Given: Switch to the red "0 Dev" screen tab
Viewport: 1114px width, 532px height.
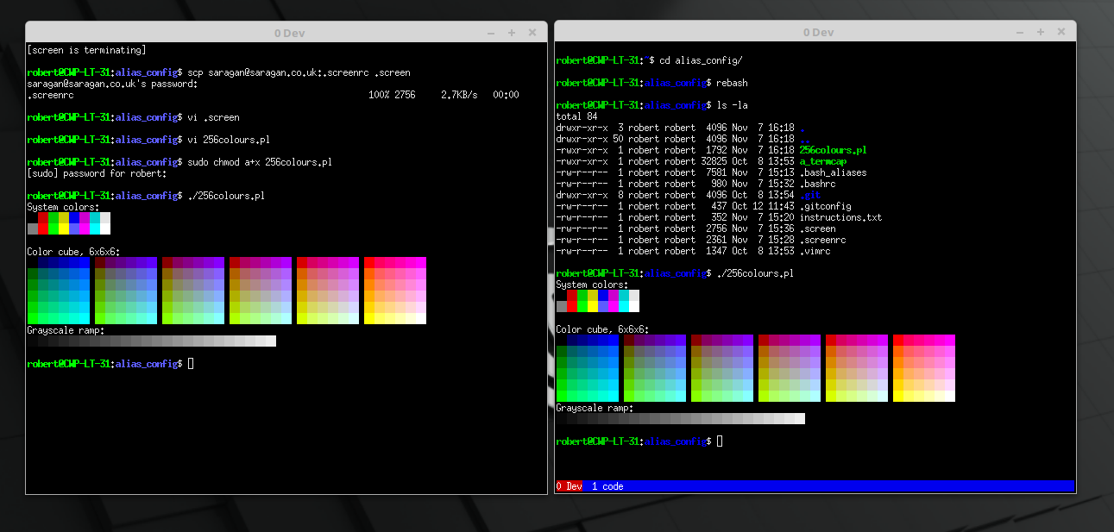Looking at the screenshot, I should tap(570, 486).
